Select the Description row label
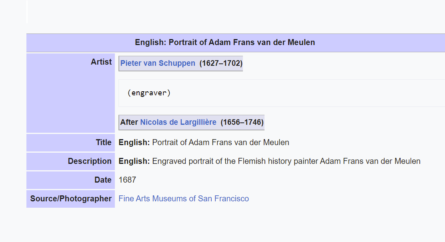Image resolution: width=445 pixels, height=242 pixels. 90,161
